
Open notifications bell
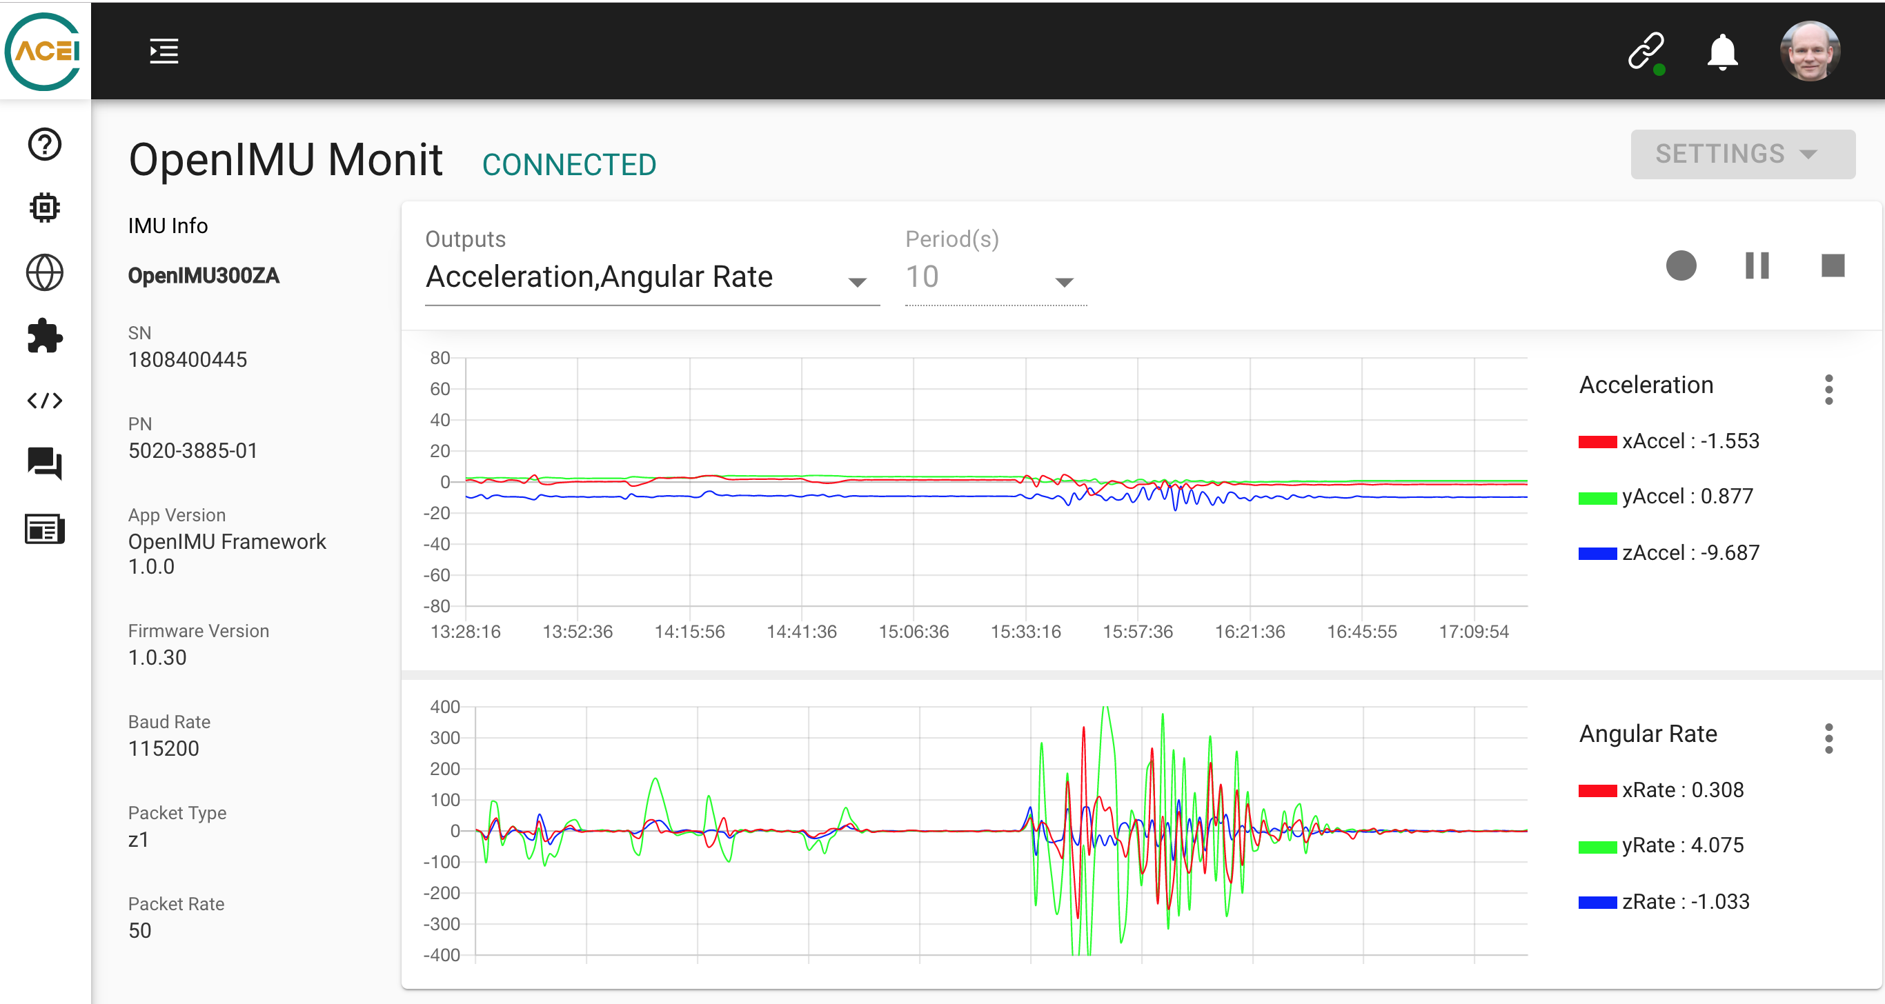coord(1723,52)
